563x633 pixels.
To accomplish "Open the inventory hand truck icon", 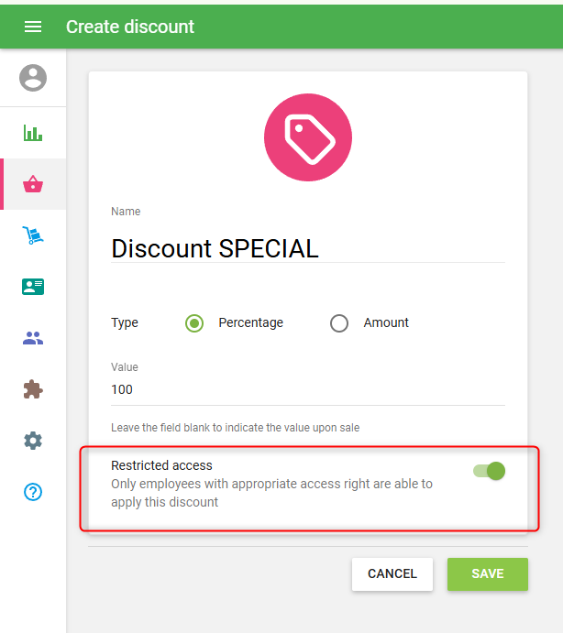I will pyautogui.click(x=33, y=235).
